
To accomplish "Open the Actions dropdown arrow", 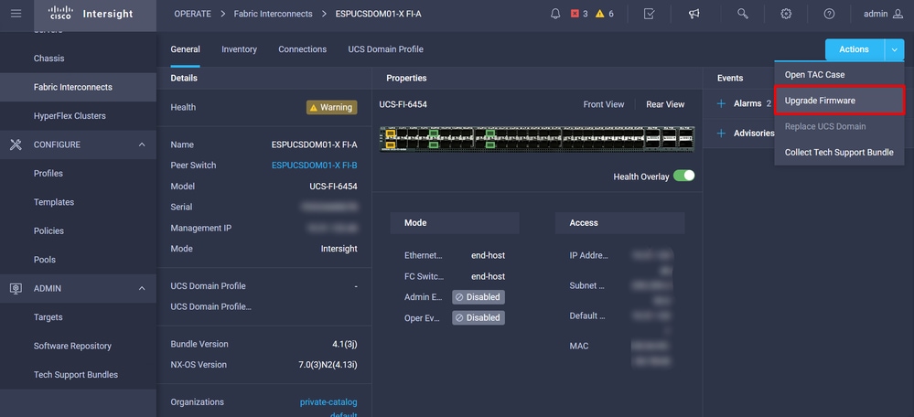I will coord(894,49).
